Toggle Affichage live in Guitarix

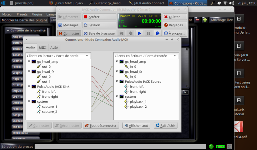222,20
